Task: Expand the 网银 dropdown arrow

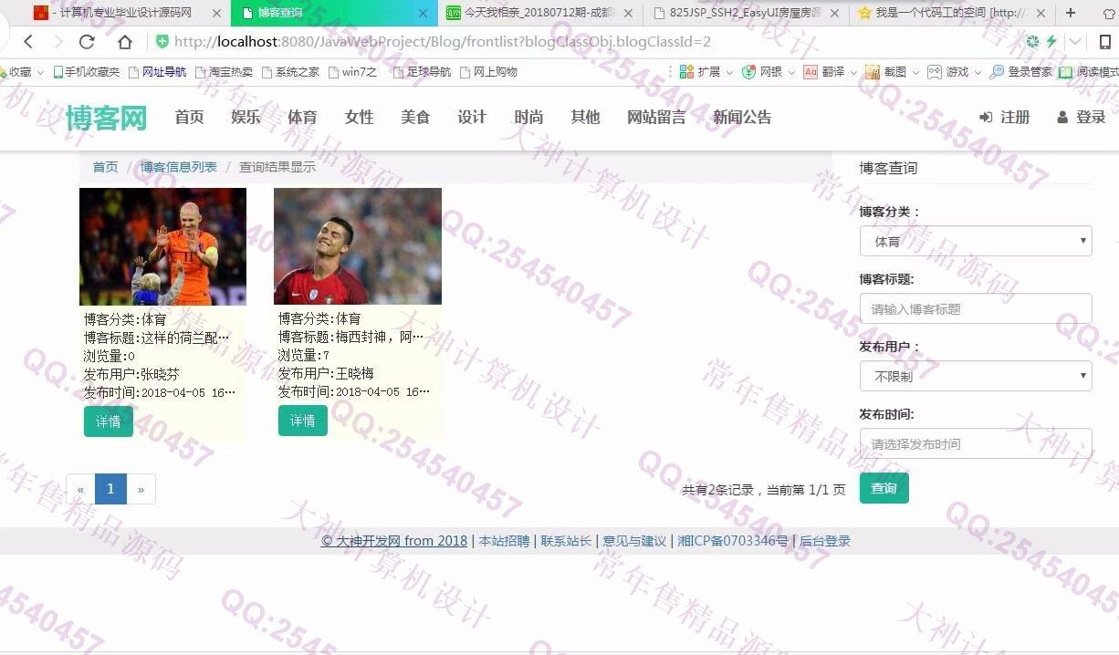Action: pyautogui.click(x=791, y=72)
